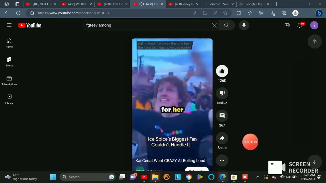Open the three-dot more actions button
326x183 pixels.
pyautogui.click(x=222, y=160)
